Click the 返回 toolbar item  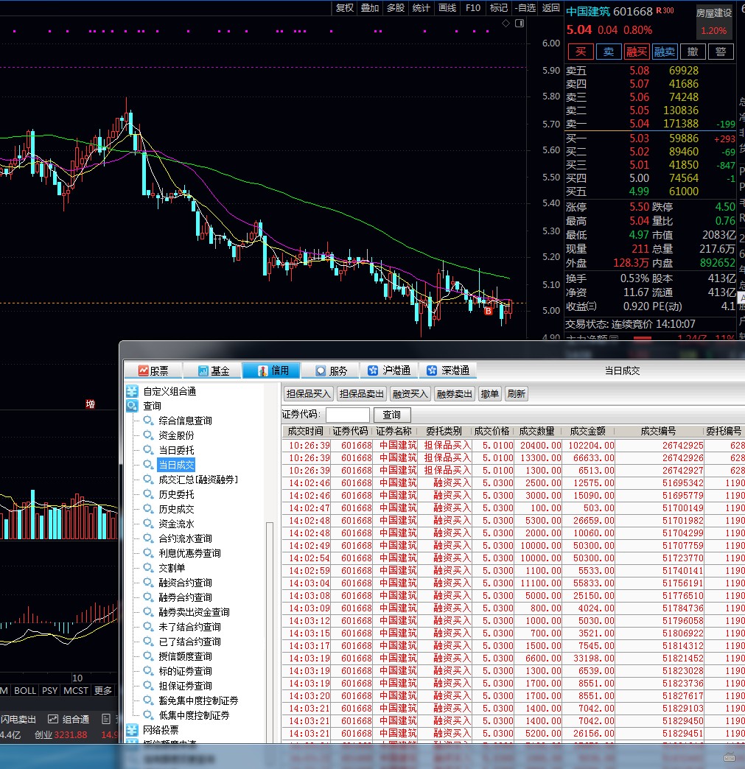(x=550, y=8)
